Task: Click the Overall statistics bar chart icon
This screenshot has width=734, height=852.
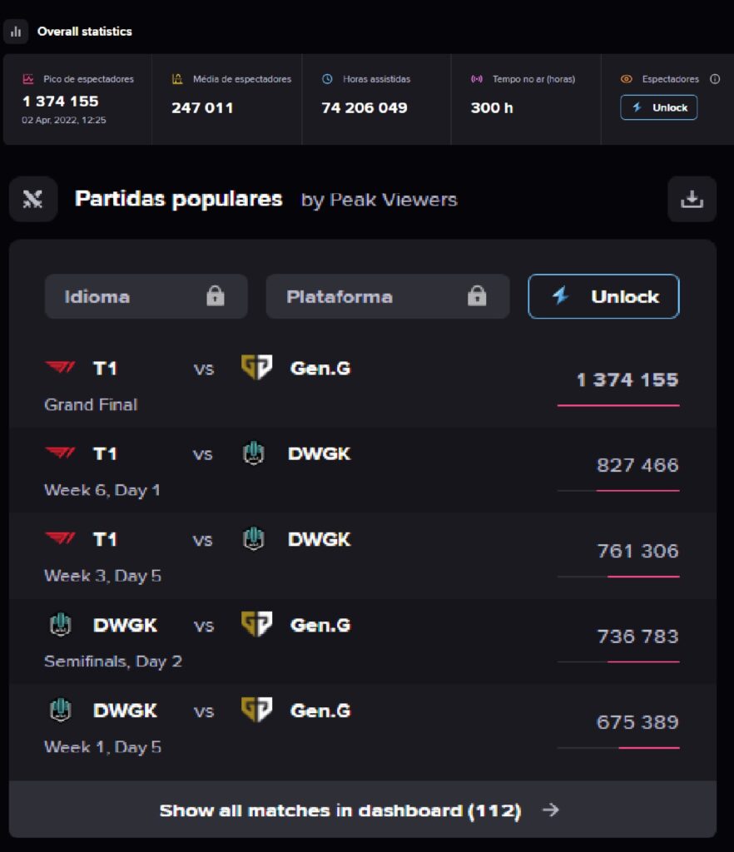Action: click(16, 32)
